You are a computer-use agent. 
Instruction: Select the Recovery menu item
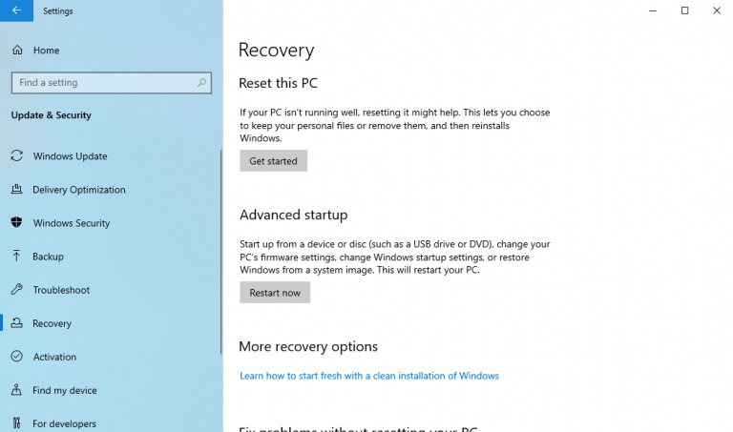tap(52, 323)
